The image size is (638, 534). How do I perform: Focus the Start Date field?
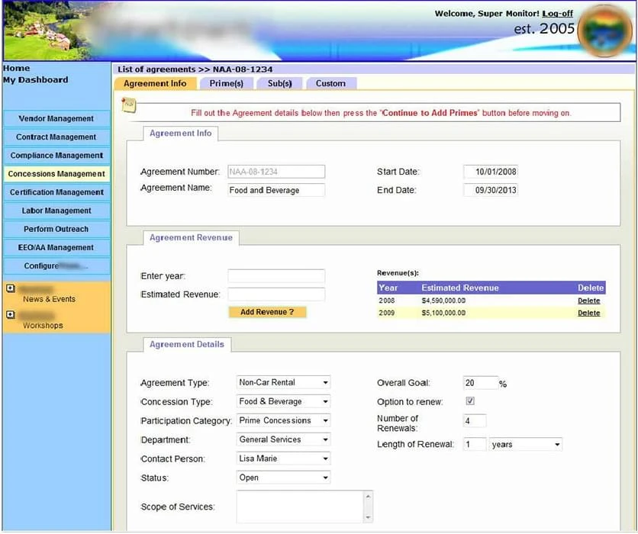tap(491, 172)
